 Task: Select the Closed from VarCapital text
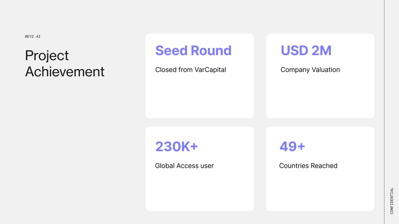click(x=191, y=70)
